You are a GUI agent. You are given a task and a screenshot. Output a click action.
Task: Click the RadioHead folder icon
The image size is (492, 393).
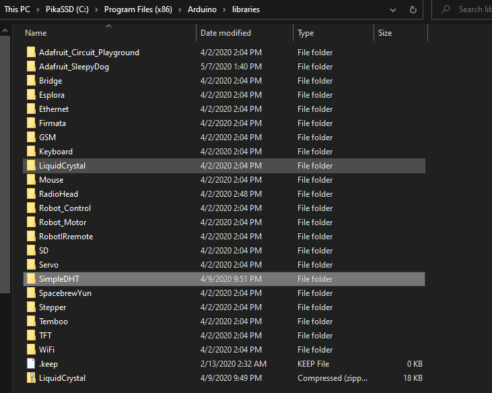(31, 194)
